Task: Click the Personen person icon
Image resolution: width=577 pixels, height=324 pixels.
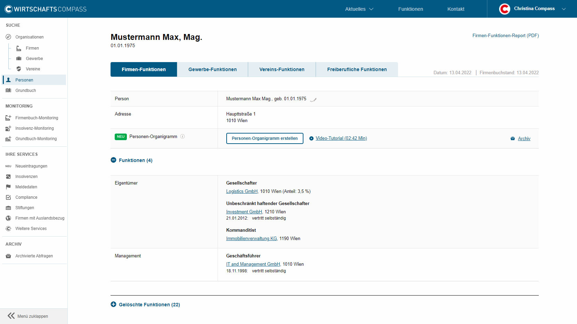Action: 8,80
